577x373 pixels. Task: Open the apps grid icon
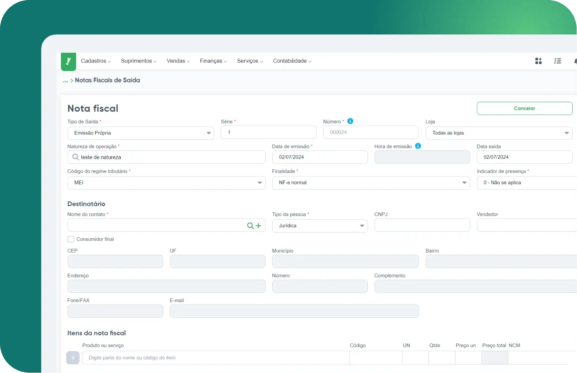tap(538, 61)
